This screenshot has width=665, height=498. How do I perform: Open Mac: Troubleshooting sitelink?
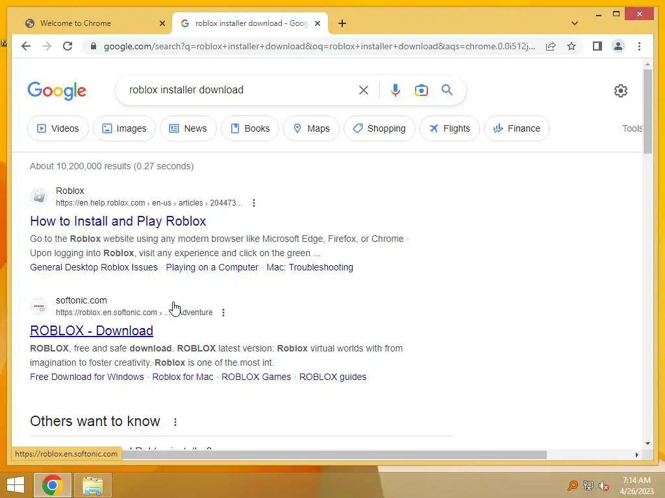(x=310, y=267)
